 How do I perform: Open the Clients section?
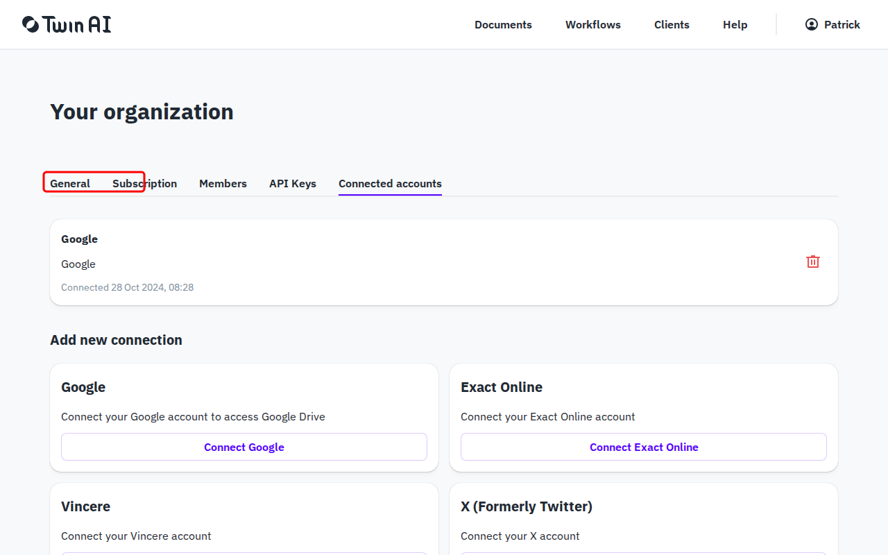pos(672,24)
